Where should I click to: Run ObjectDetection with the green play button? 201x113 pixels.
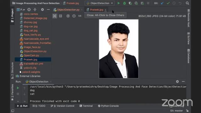[119, 3]
